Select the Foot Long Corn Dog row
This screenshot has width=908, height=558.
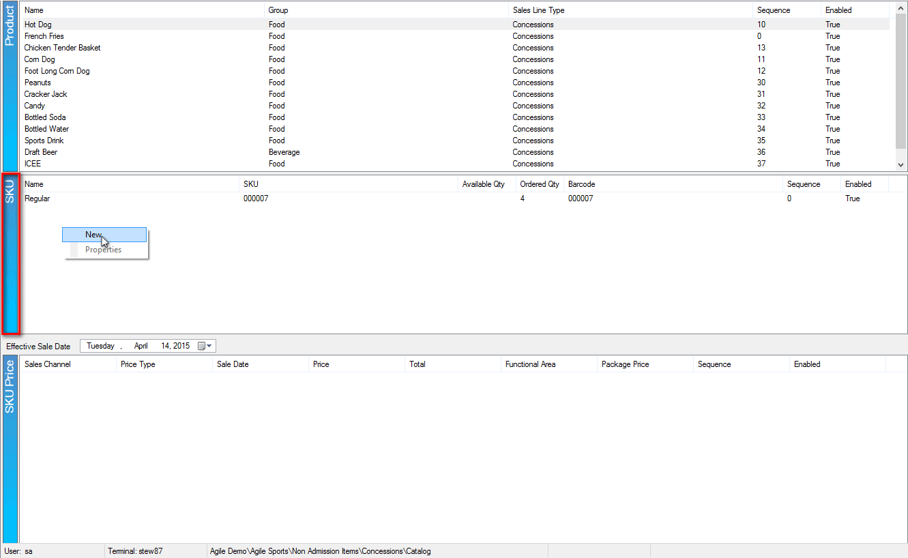[454, 71]
